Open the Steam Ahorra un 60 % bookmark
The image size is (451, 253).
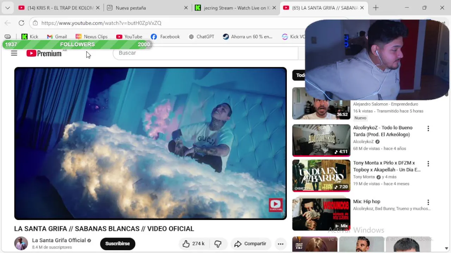click(x=248, y=37)
